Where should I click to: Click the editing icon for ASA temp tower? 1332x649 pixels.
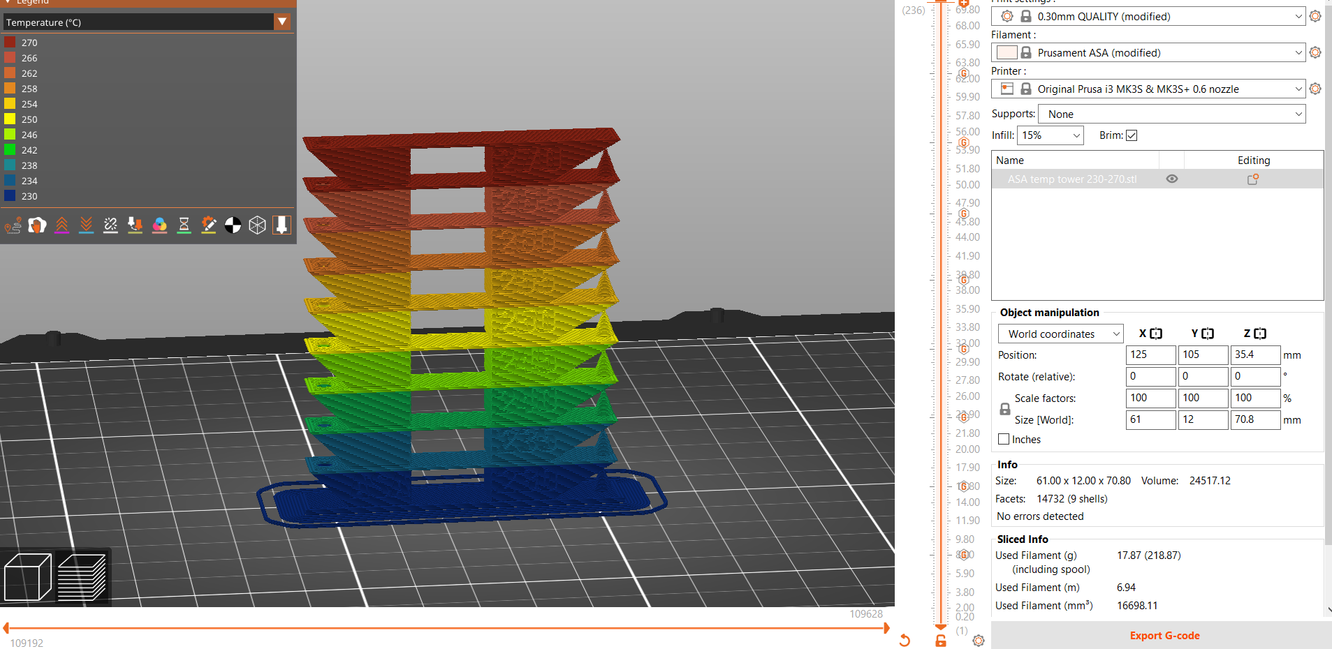coord(1253,179)
